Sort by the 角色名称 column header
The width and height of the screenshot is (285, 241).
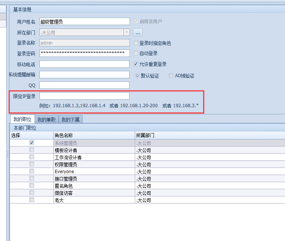tap(94, 135)
